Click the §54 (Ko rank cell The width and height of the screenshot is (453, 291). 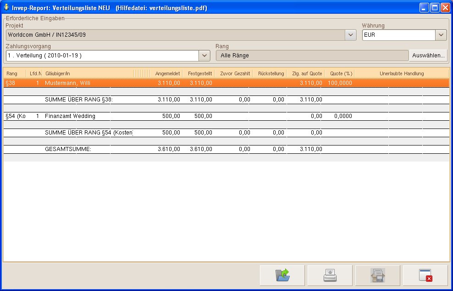click(16, 116)
